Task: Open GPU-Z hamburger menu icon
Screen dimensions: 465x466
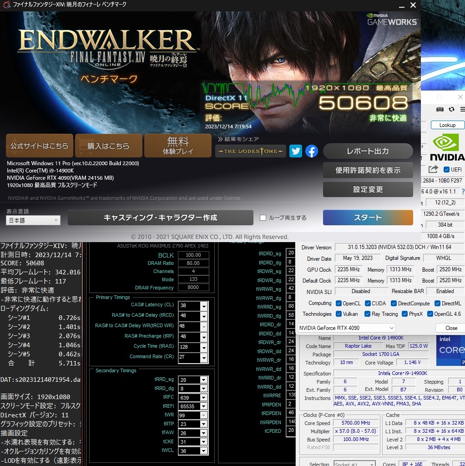Action: 462,109
